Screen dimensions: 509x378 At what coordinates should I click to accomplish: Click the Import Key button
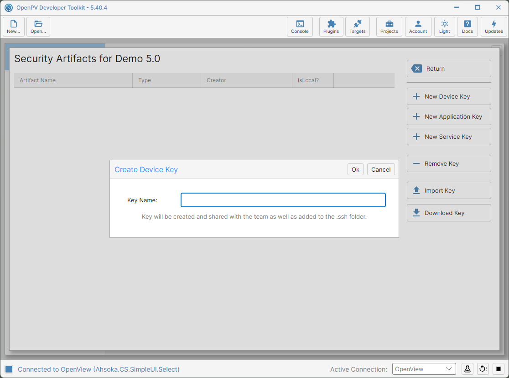tap(449, 190)
